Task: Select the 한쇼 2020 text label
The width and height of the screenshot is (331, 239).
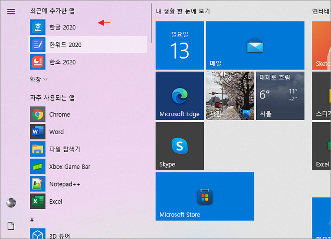Action: [62, 62]
